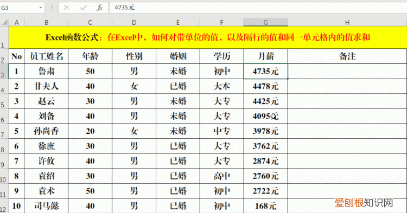Image resolution: width=407 pixels, height=213 pixels.
Task: Click the 员工姓名 header cell
Action: pos(47,56)
